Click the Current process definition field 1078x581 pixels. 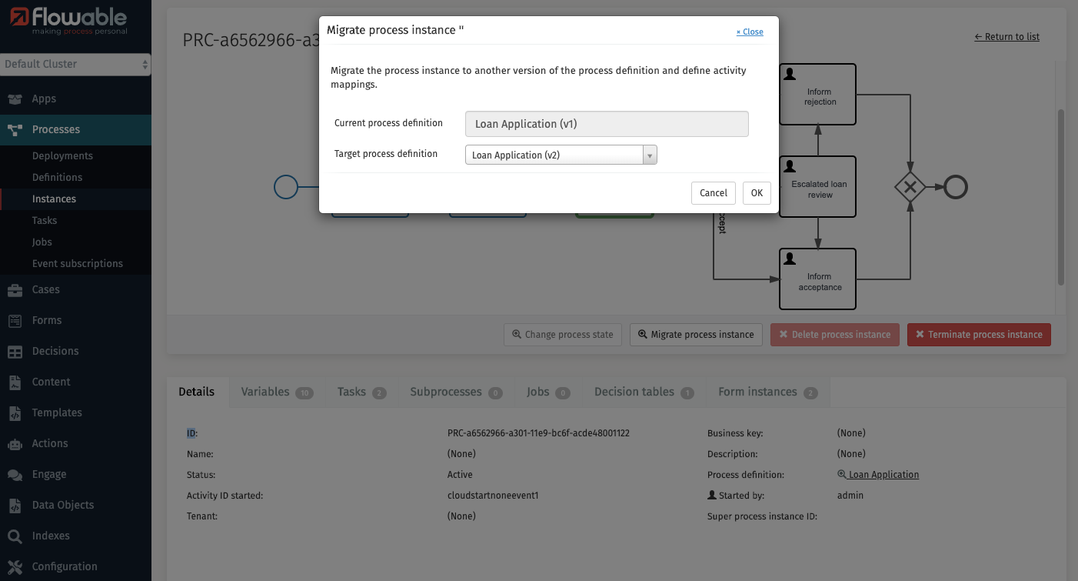tap(607, 124)
